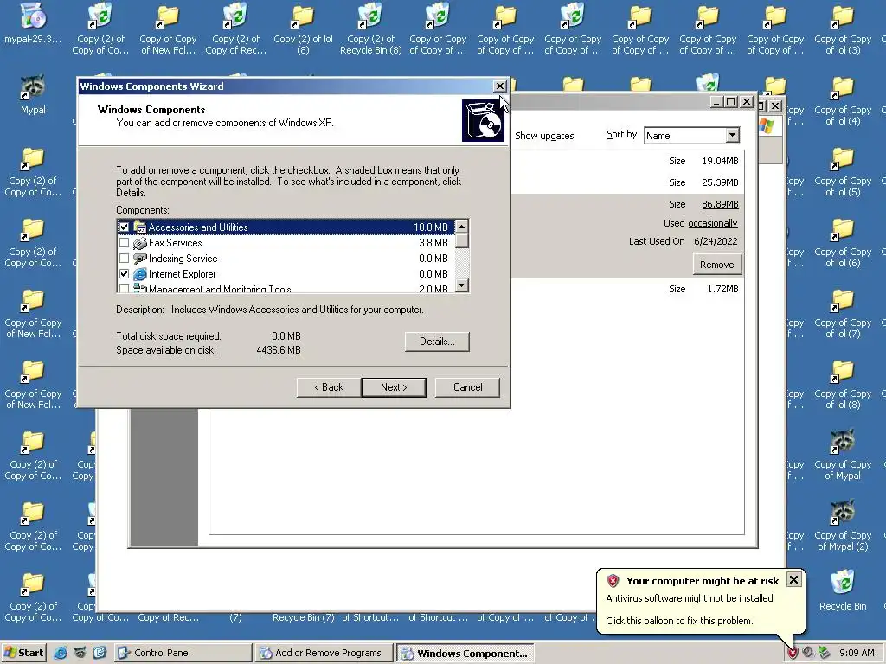Select the Internet Explorer row text
Screen dimensions: 886x664
pos(182,274)
